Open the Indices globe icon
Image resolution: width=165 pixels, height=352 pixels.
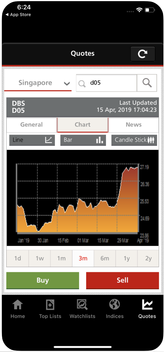[115, 305]
